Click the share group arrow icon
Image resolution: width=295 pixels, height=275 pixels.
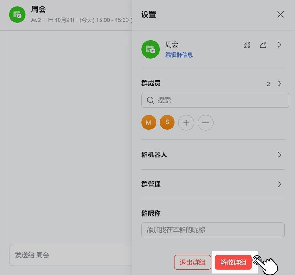(x=263, y=45)
